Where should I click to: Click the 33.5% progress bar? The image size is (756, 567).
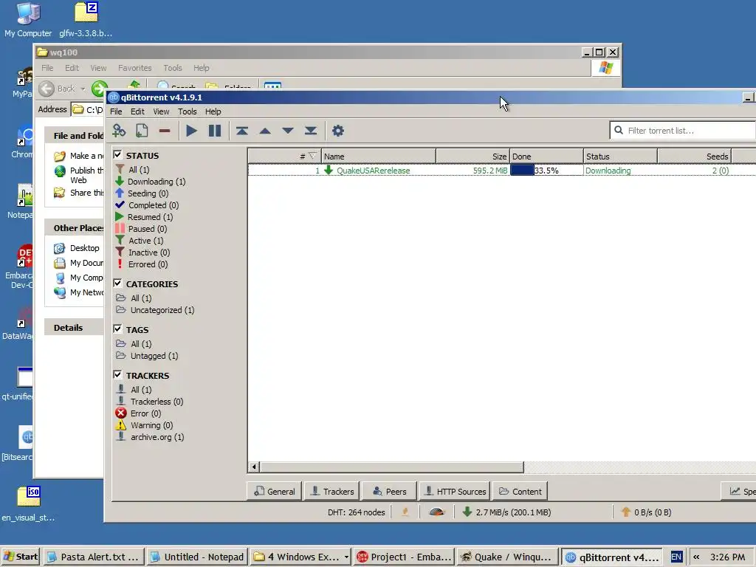(547, 171)
